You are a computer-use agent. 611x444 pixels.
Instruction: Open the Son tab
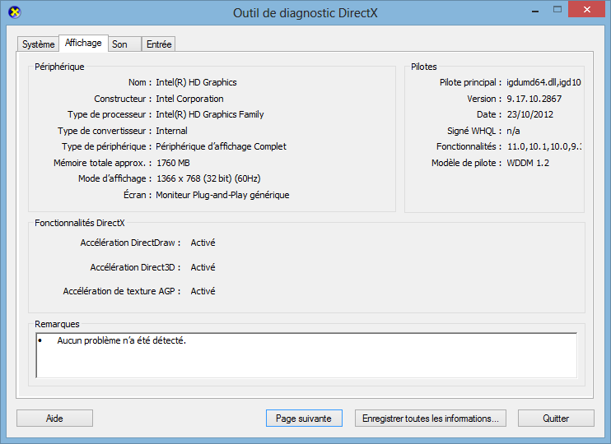point(124,44)
